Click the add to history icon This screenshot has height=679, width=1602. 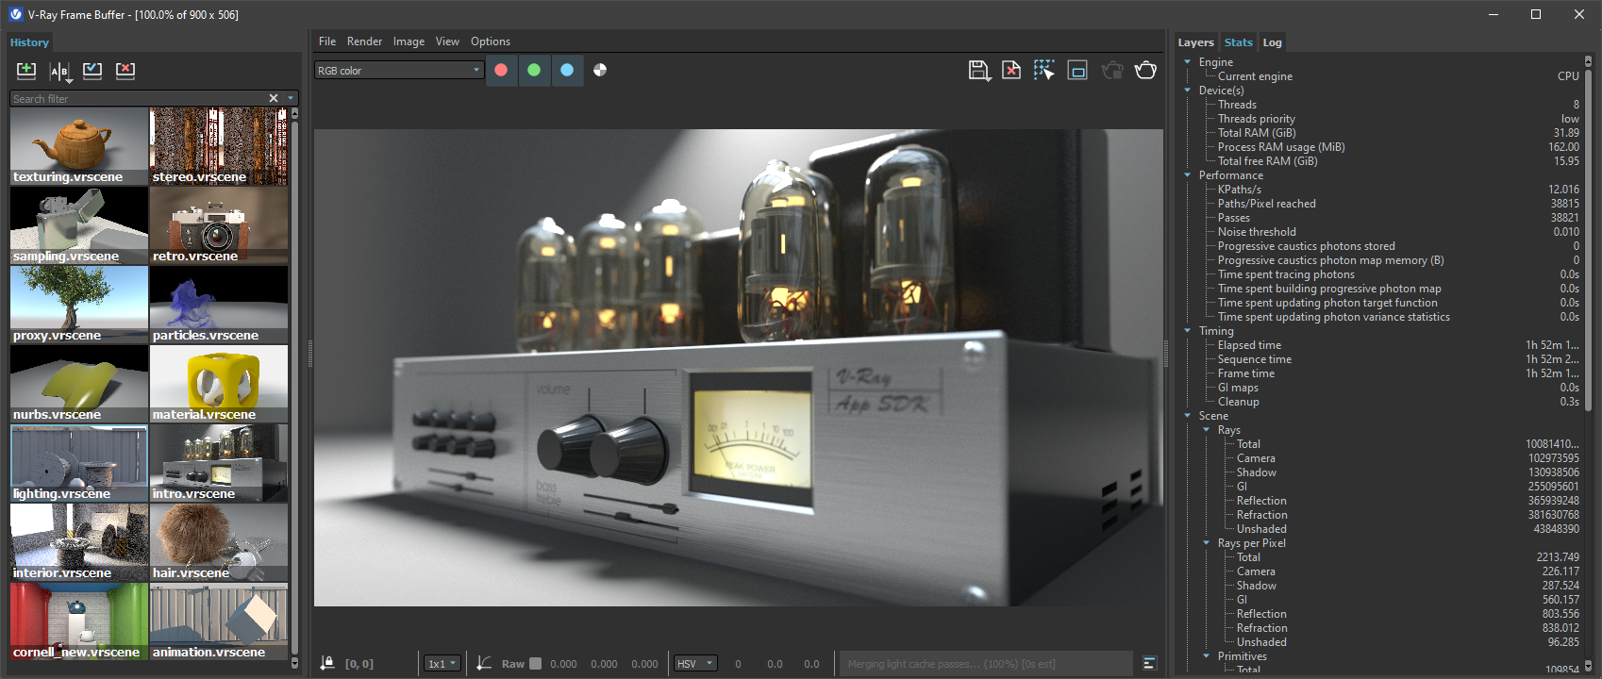click(26, 71)
